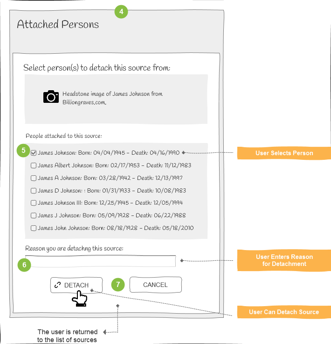Viewport: 331px width, 344px height.
Task: Click the broken-link icon in Detach button
Action: [x=57, y=285]
